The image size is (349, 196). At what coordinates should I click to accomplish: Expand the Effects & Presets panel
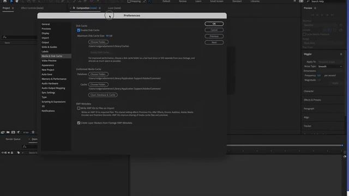click(312, 100)
